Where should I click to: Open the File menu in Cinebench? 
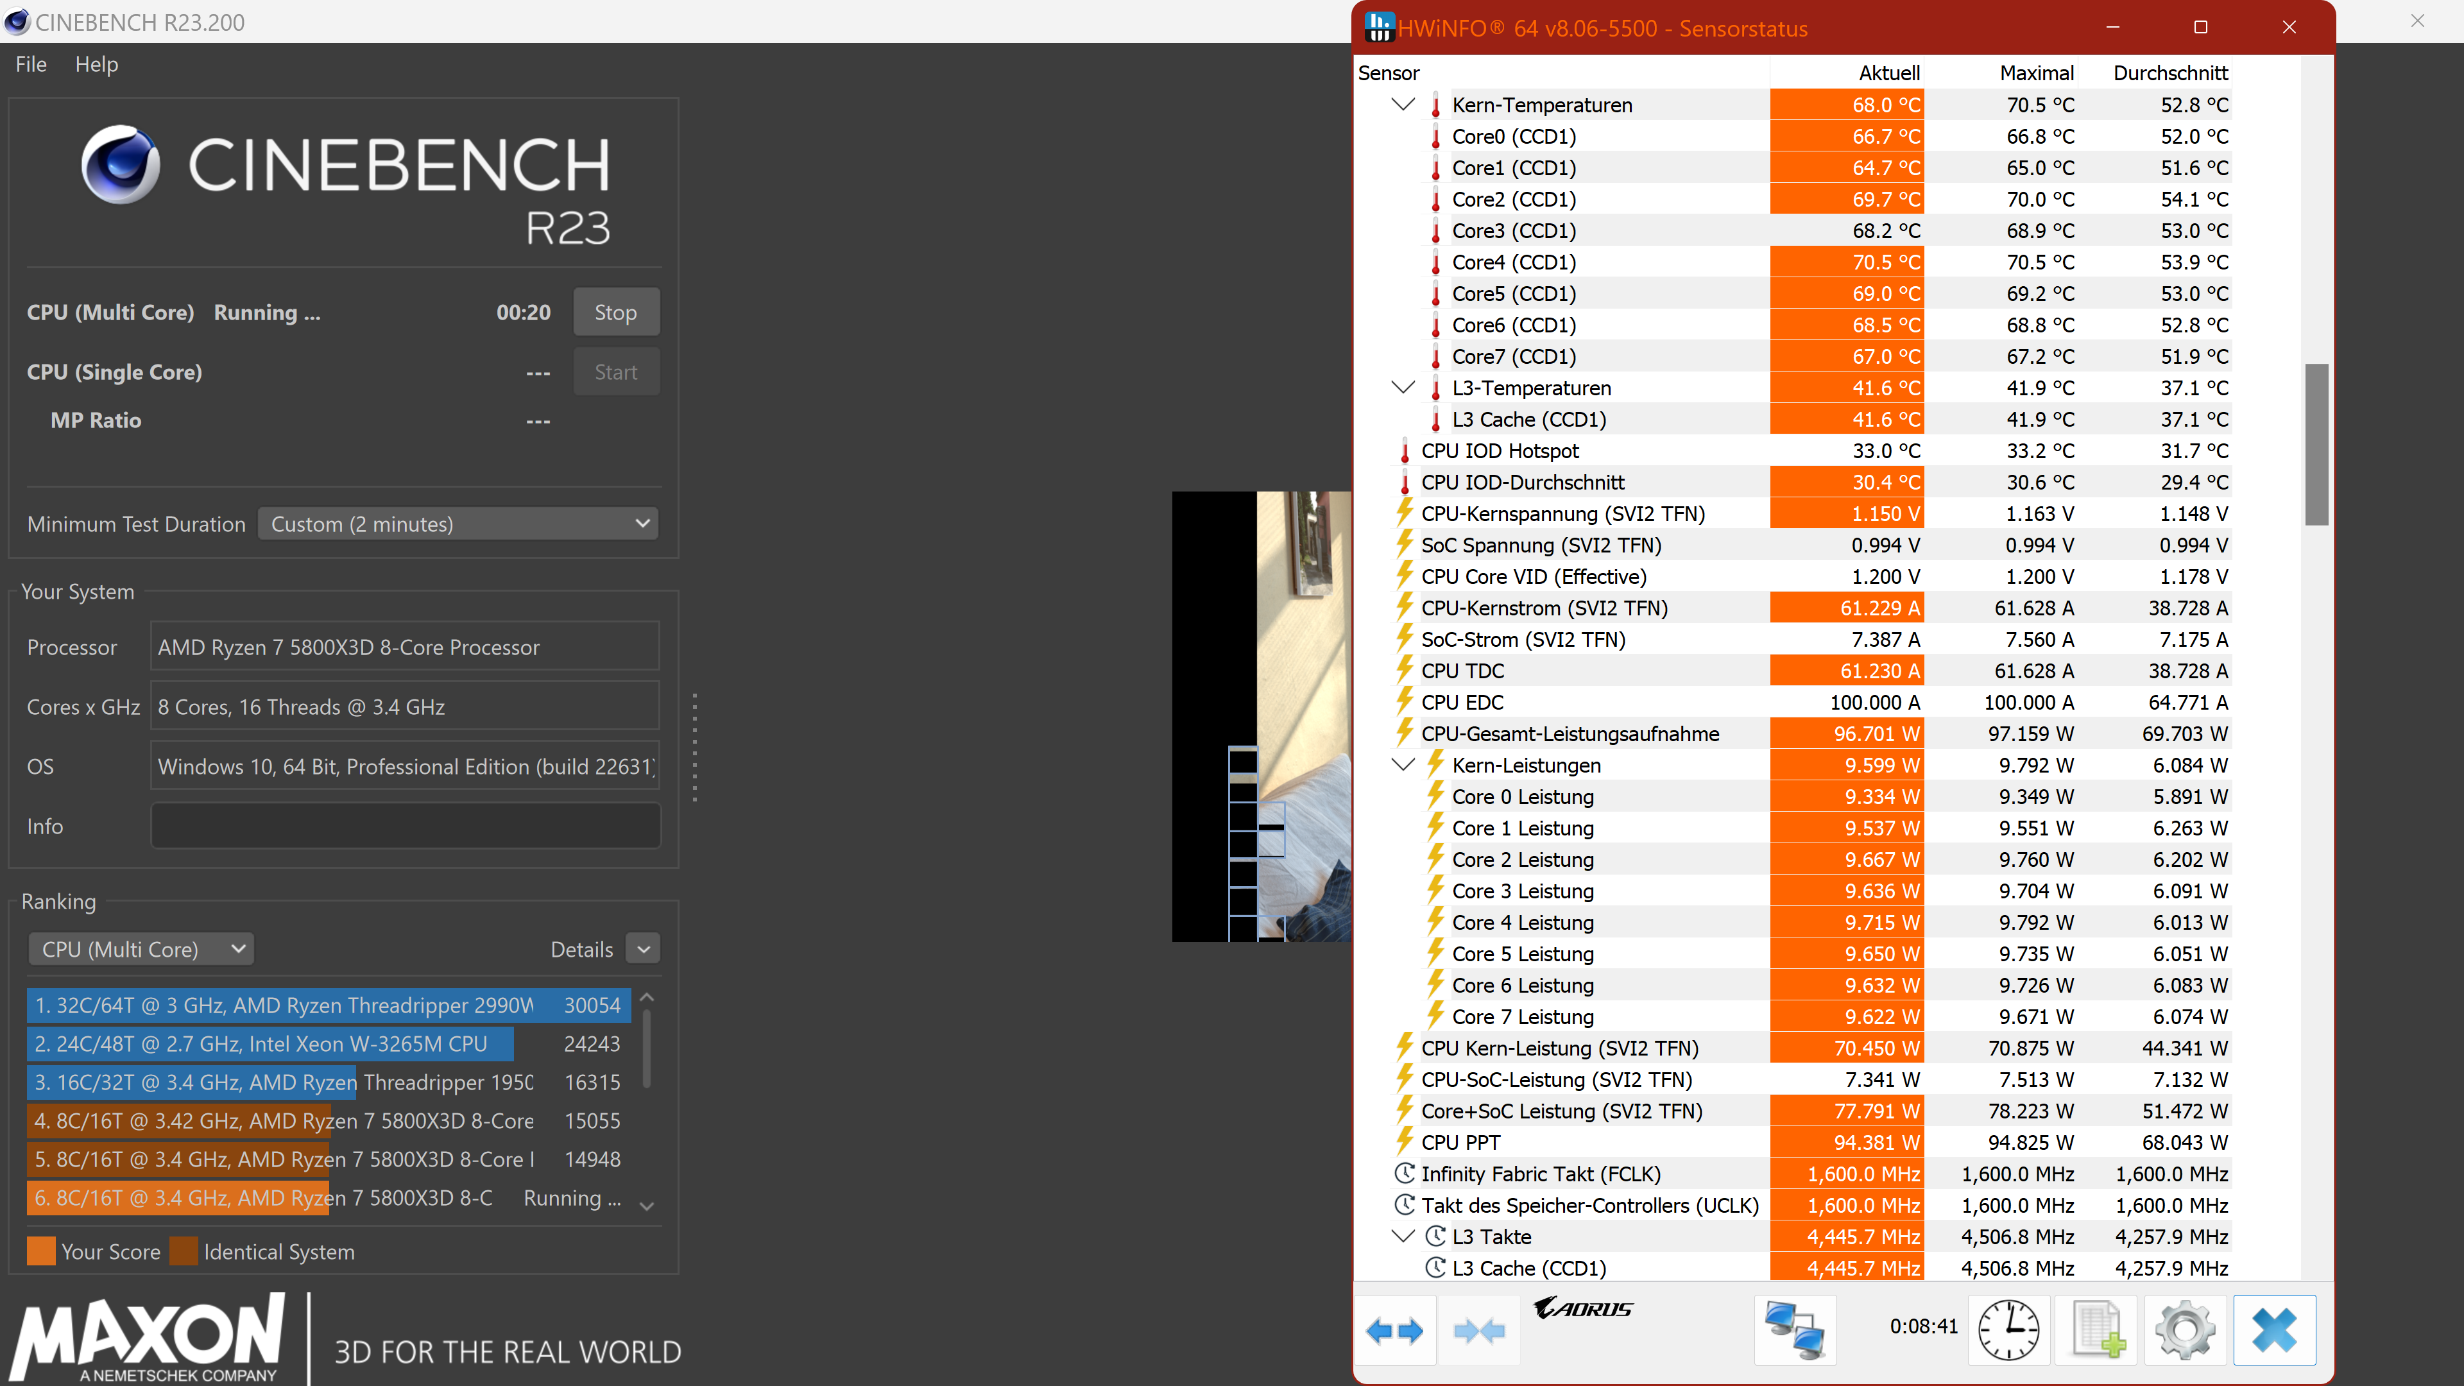[31, 64]
